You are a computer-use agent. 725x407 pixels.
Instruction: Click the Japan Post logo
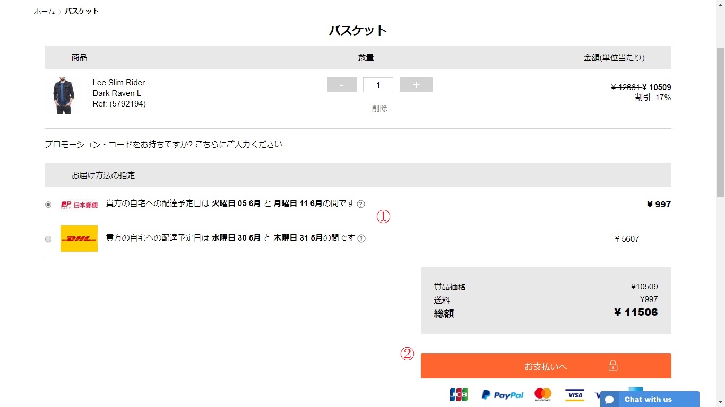click(x=79, y=205)
